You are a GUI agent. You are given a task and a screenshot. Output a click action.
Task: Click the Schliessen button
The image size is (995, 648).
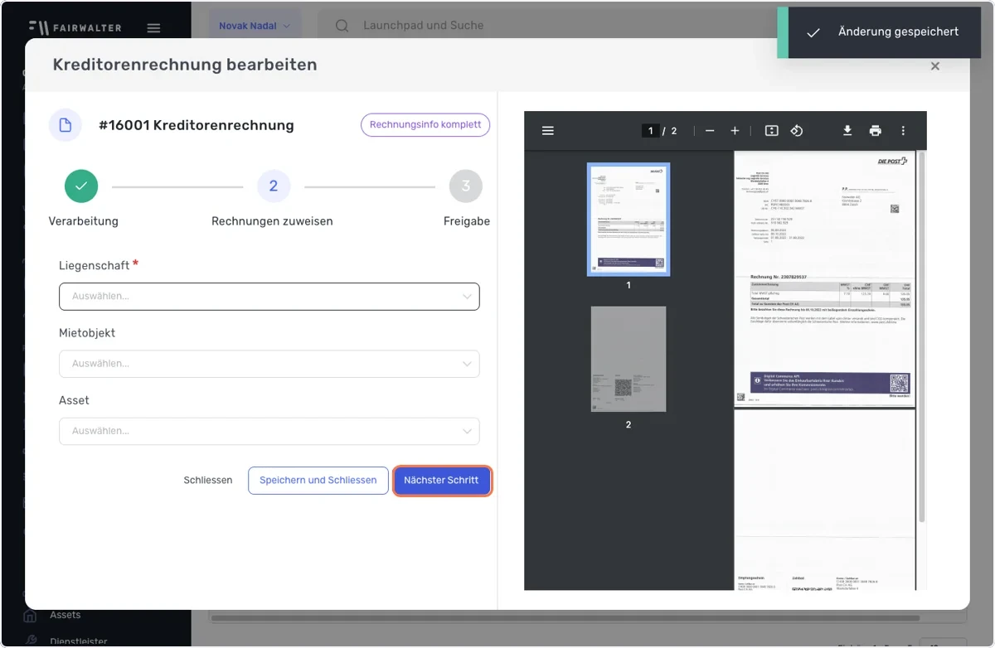tap(208, 481)
